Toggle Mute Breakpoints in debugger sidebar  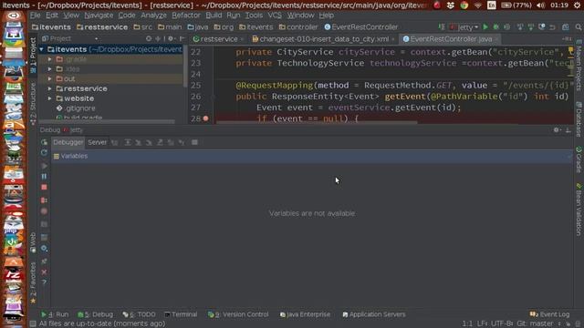44,211
